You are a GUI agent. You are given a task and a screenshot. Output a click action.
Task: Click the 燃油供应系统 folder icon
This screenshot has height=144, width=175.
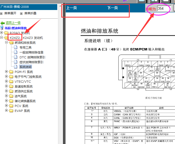(x=11, y=91)
